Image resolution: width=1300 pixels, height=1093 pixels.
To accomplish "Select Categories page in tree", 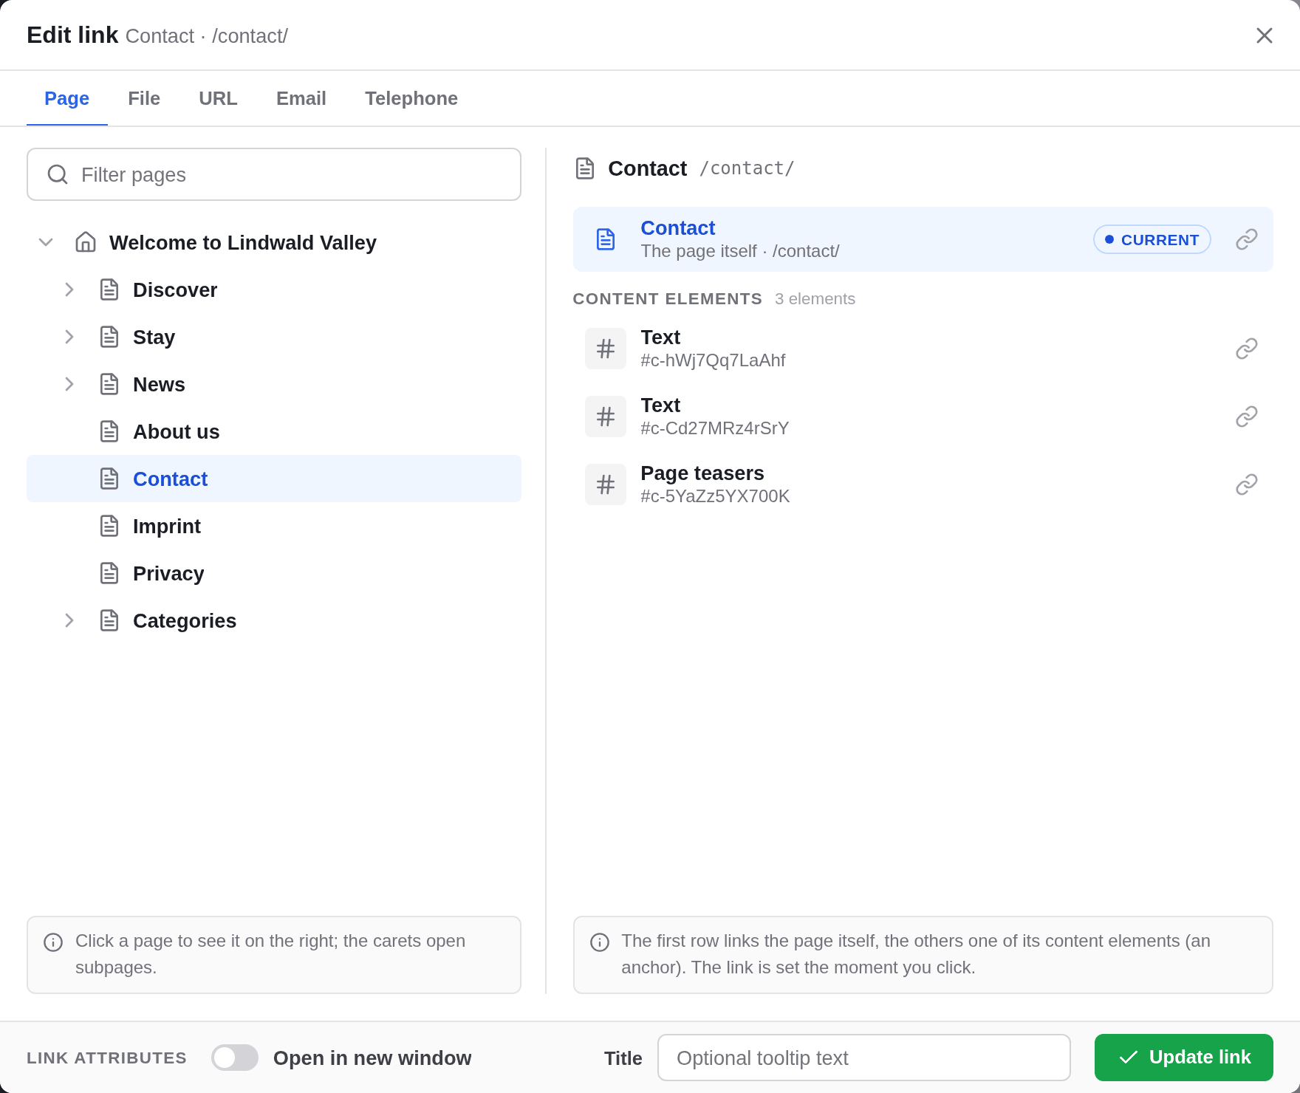I will (274, 620).
